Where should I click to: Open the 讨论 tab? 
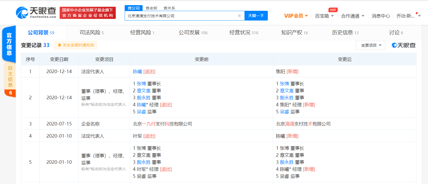pyautogui.click(x=396, y=33)
